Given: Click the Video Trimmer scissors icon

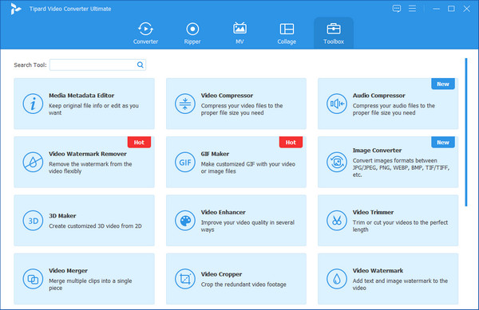Looking at the screenshot, I should pyautogui.click(x=337, y=221).
